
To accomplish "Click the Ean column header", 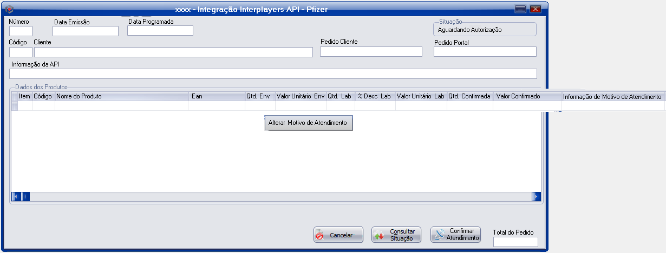I will tap(217, 96).
